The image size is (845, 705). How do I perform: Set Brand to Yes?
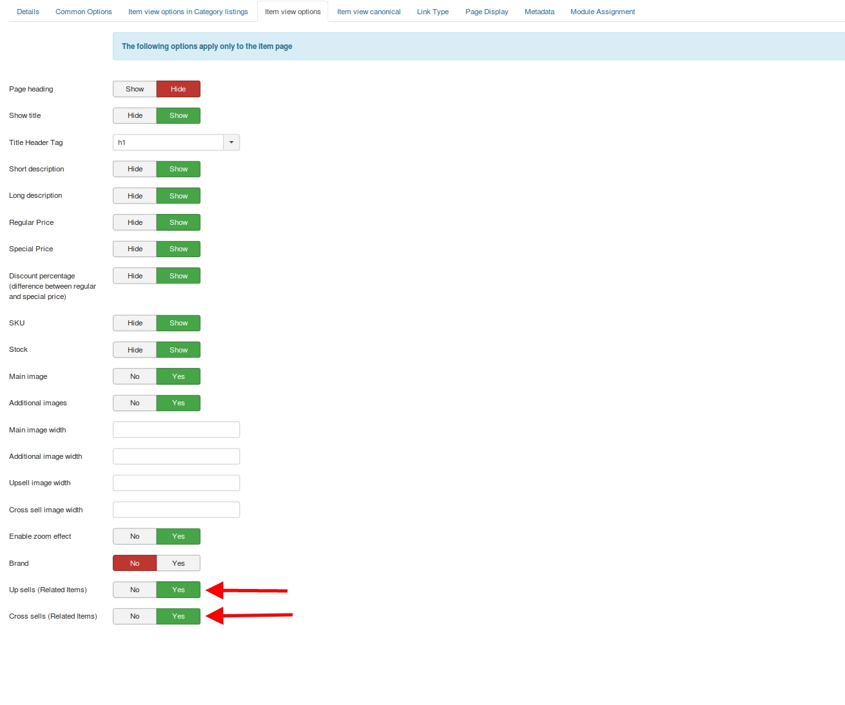[x=179, y=563]
